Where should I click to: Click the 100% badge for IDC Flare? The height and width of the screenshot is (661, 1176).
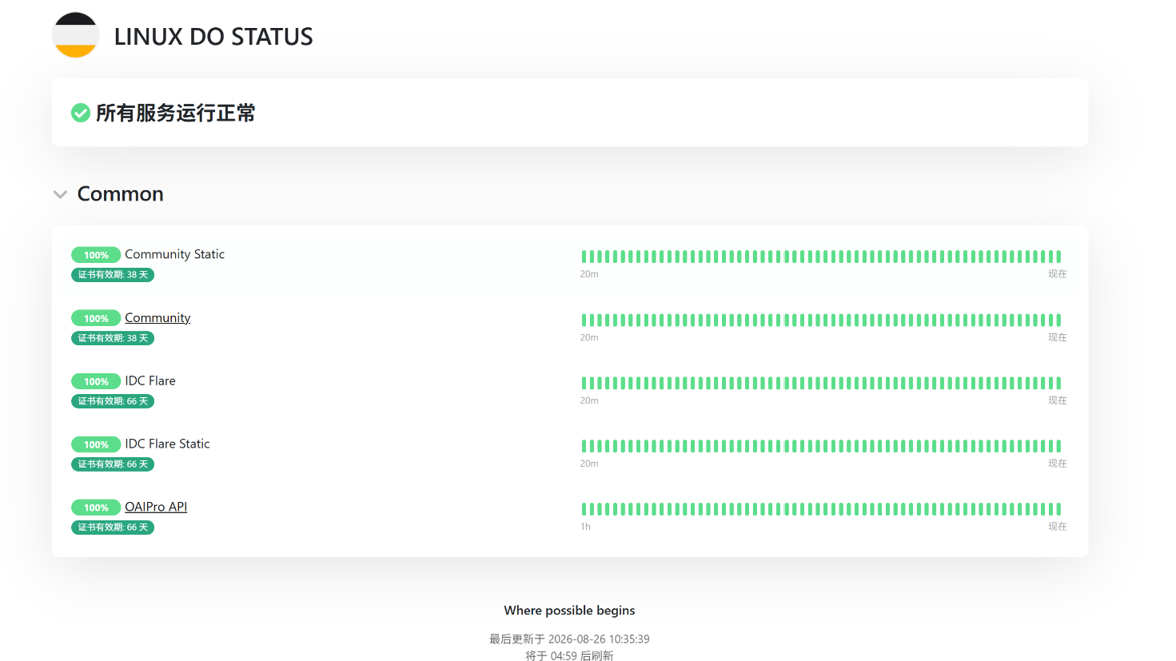(x=96, y=381)
